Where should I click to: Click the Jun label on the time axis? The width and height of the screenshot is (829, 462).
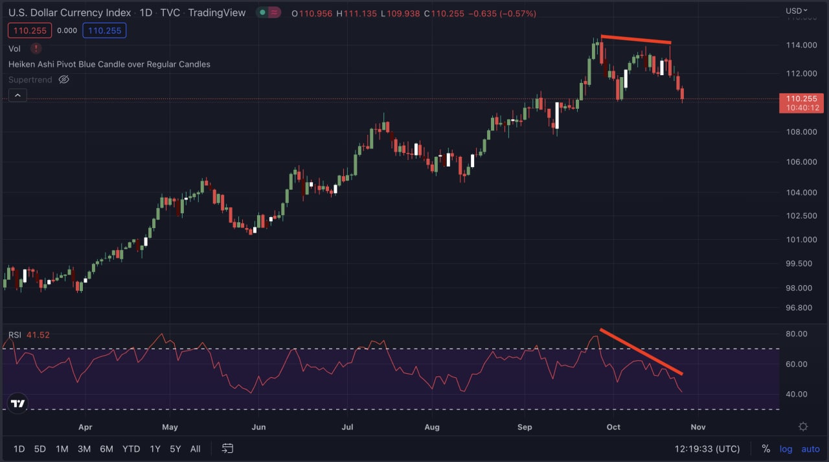pos(258,427)
